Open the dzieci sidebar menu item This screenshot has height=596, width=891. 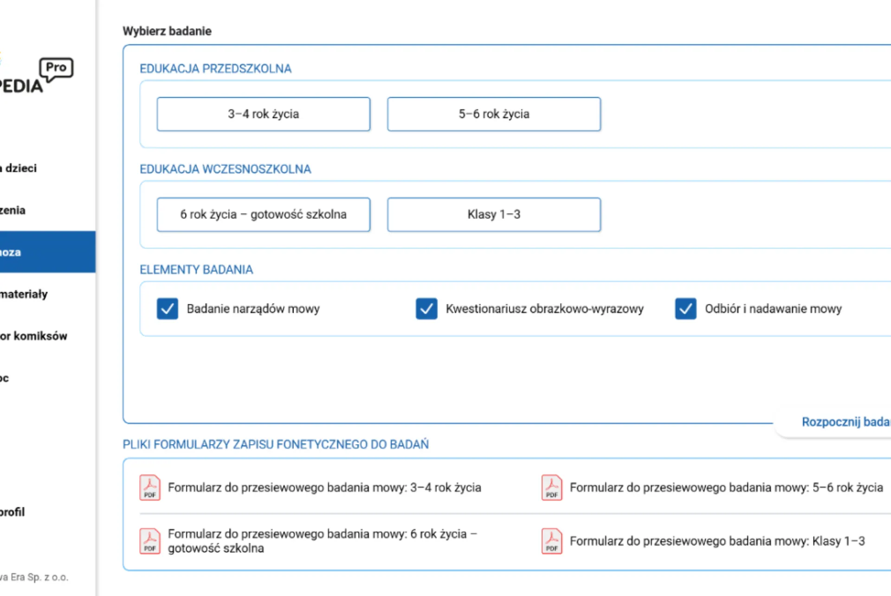[19, 168]
